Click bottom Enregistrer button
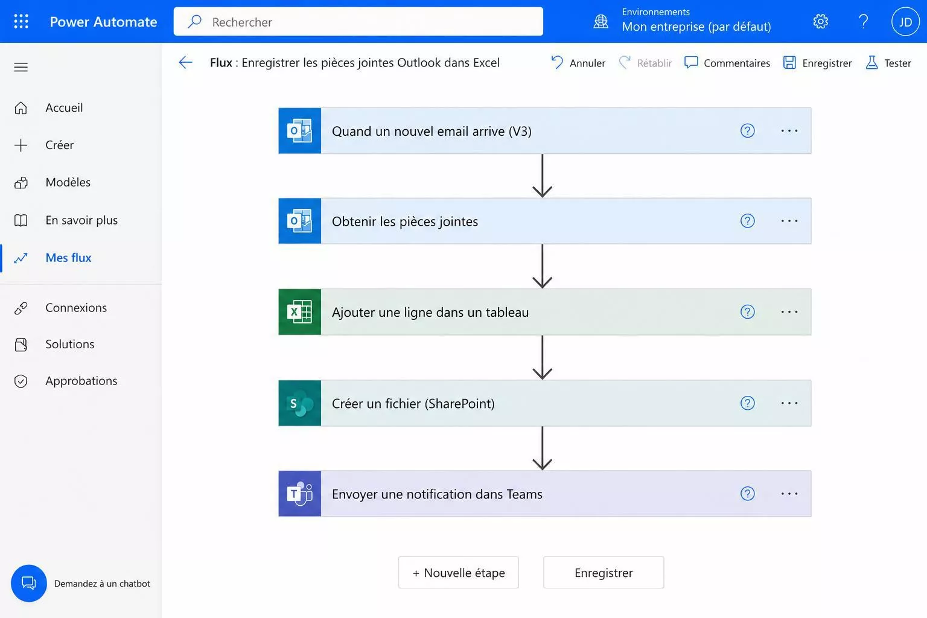 click(604, 573)
